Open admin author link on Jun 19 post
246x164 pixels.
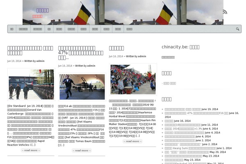point(40,61)
